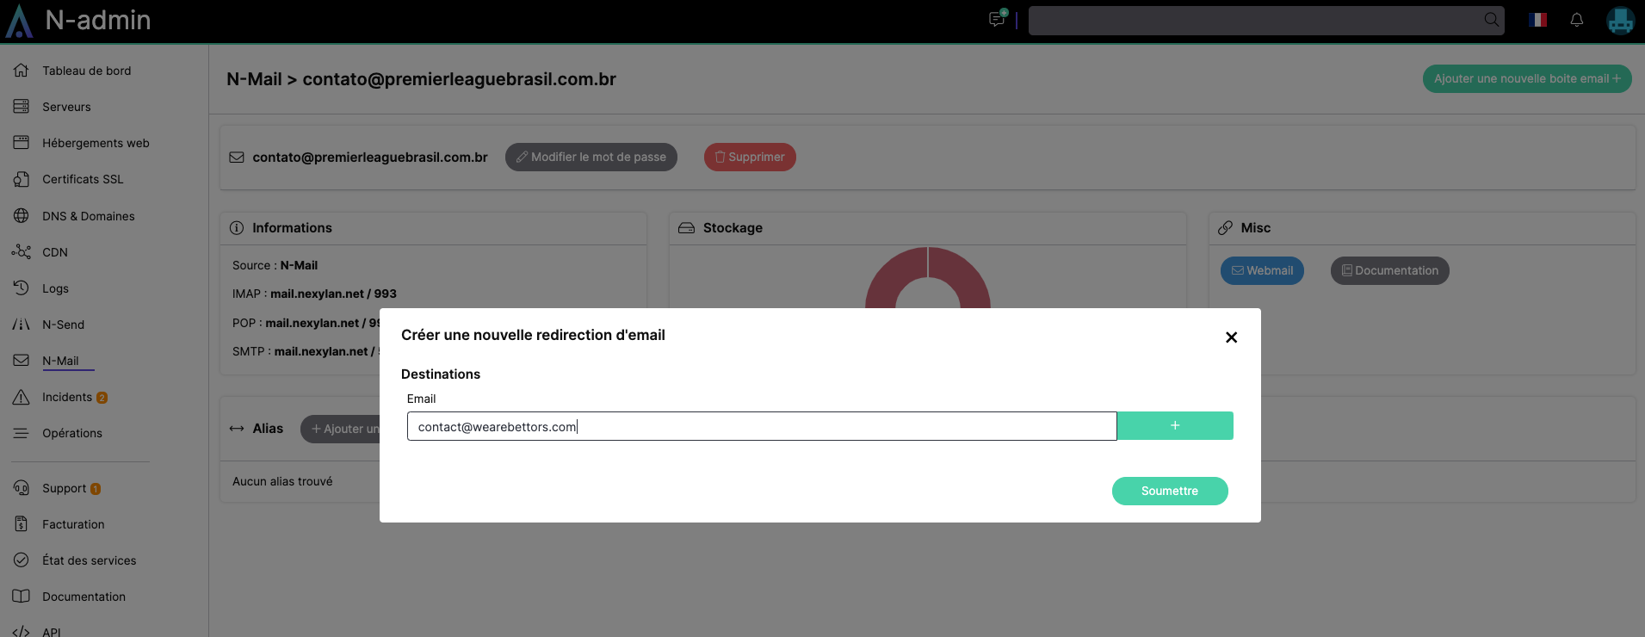Open DNS & Domaines globe icon
This screenshot has height=637, width=1645.
tap(22, 216)
